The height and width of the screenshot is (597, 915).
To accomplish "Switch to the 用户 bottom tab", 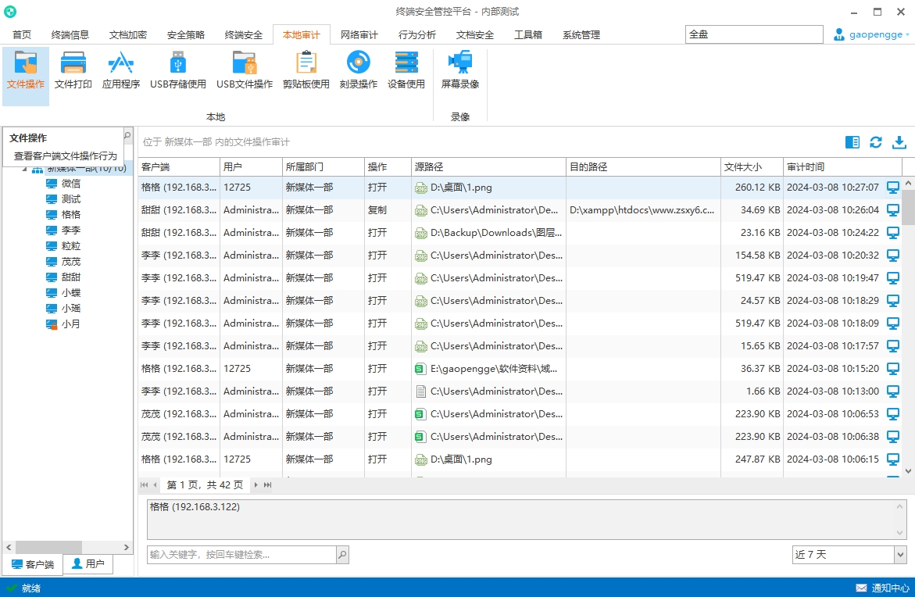I will coord(88,563).
